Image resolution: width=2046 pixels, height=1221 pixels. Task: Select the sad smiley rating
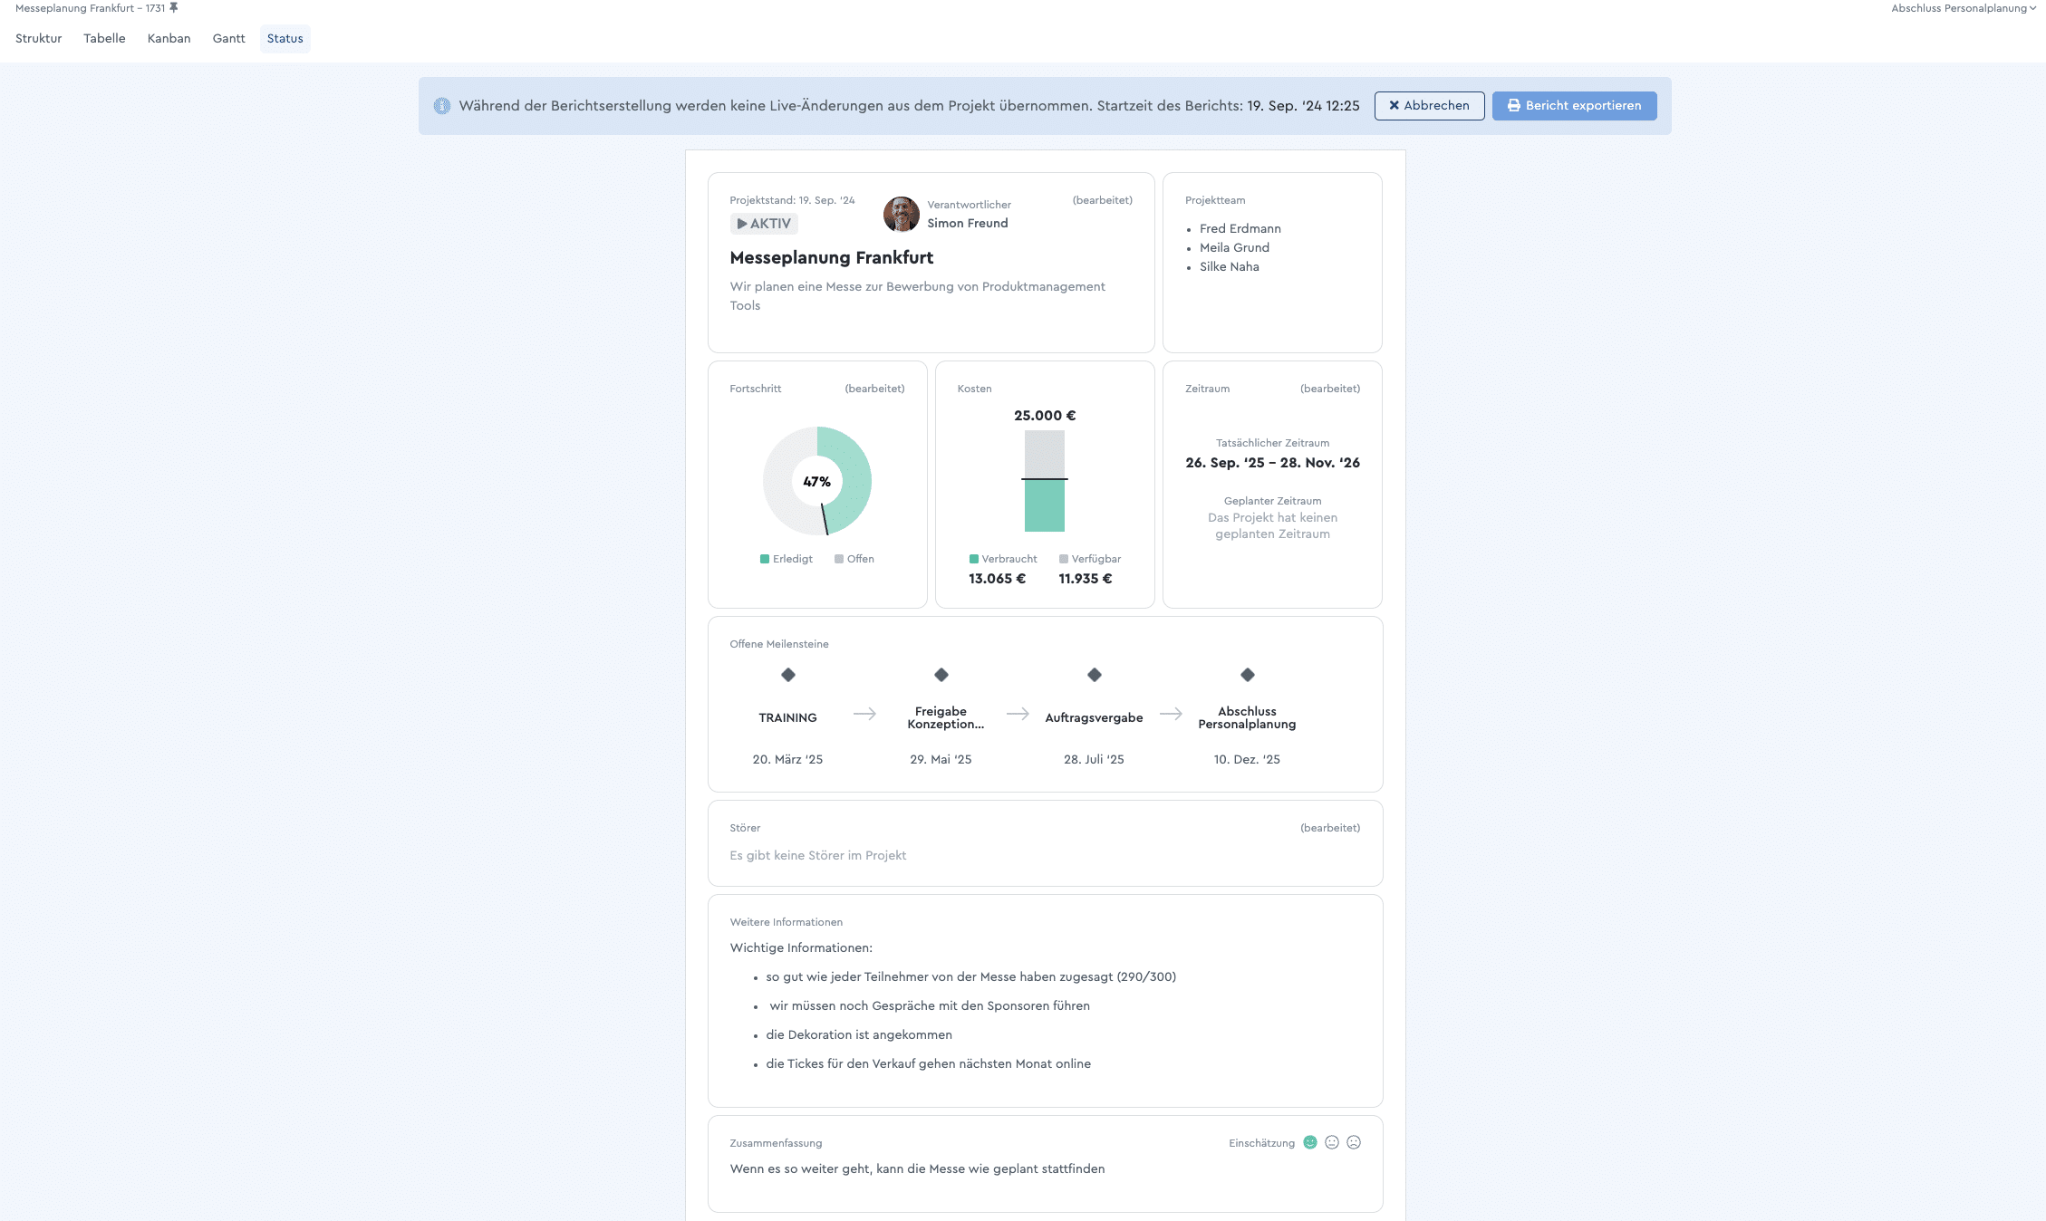click(x=1354, y=1142)
